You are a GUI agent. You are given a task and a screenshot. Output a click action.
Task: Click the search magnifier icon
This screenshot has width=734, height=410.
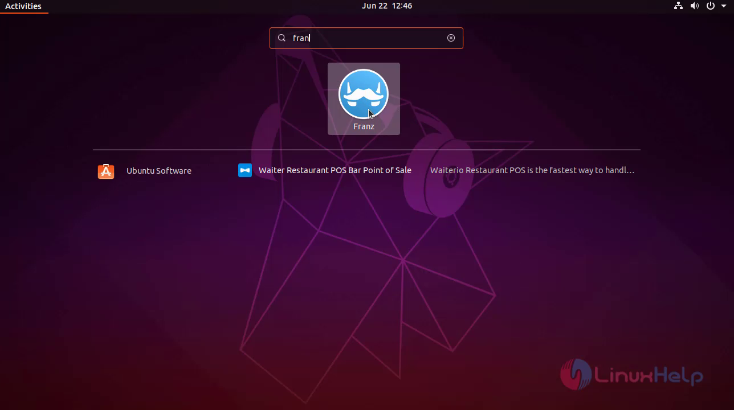[282, 38]
